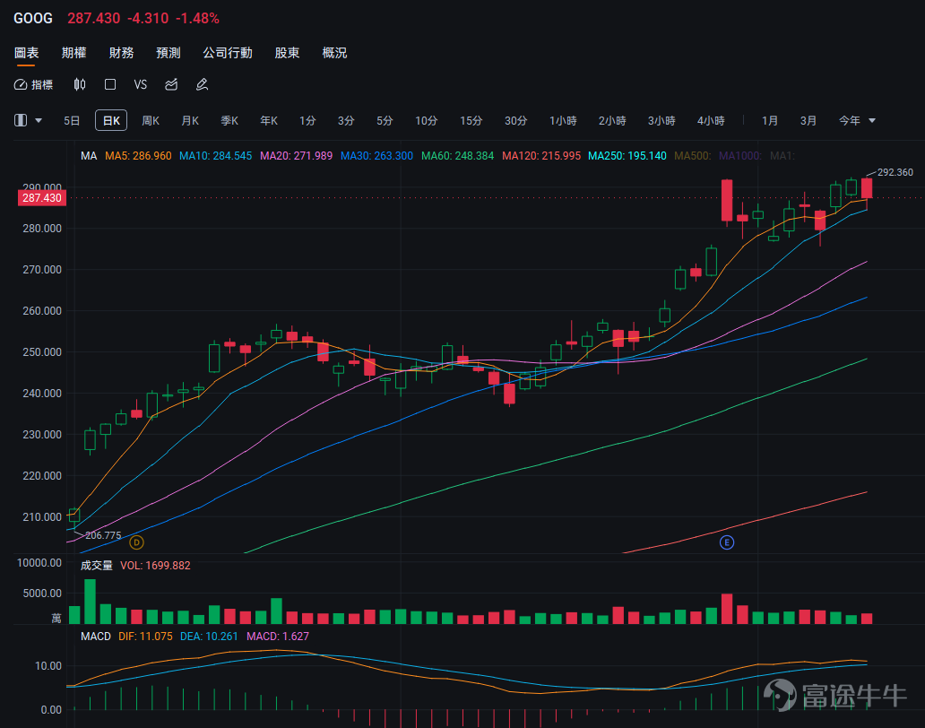Click the 292.360 high price label
Screen dimensions: 925x728
tap(895, 172)
